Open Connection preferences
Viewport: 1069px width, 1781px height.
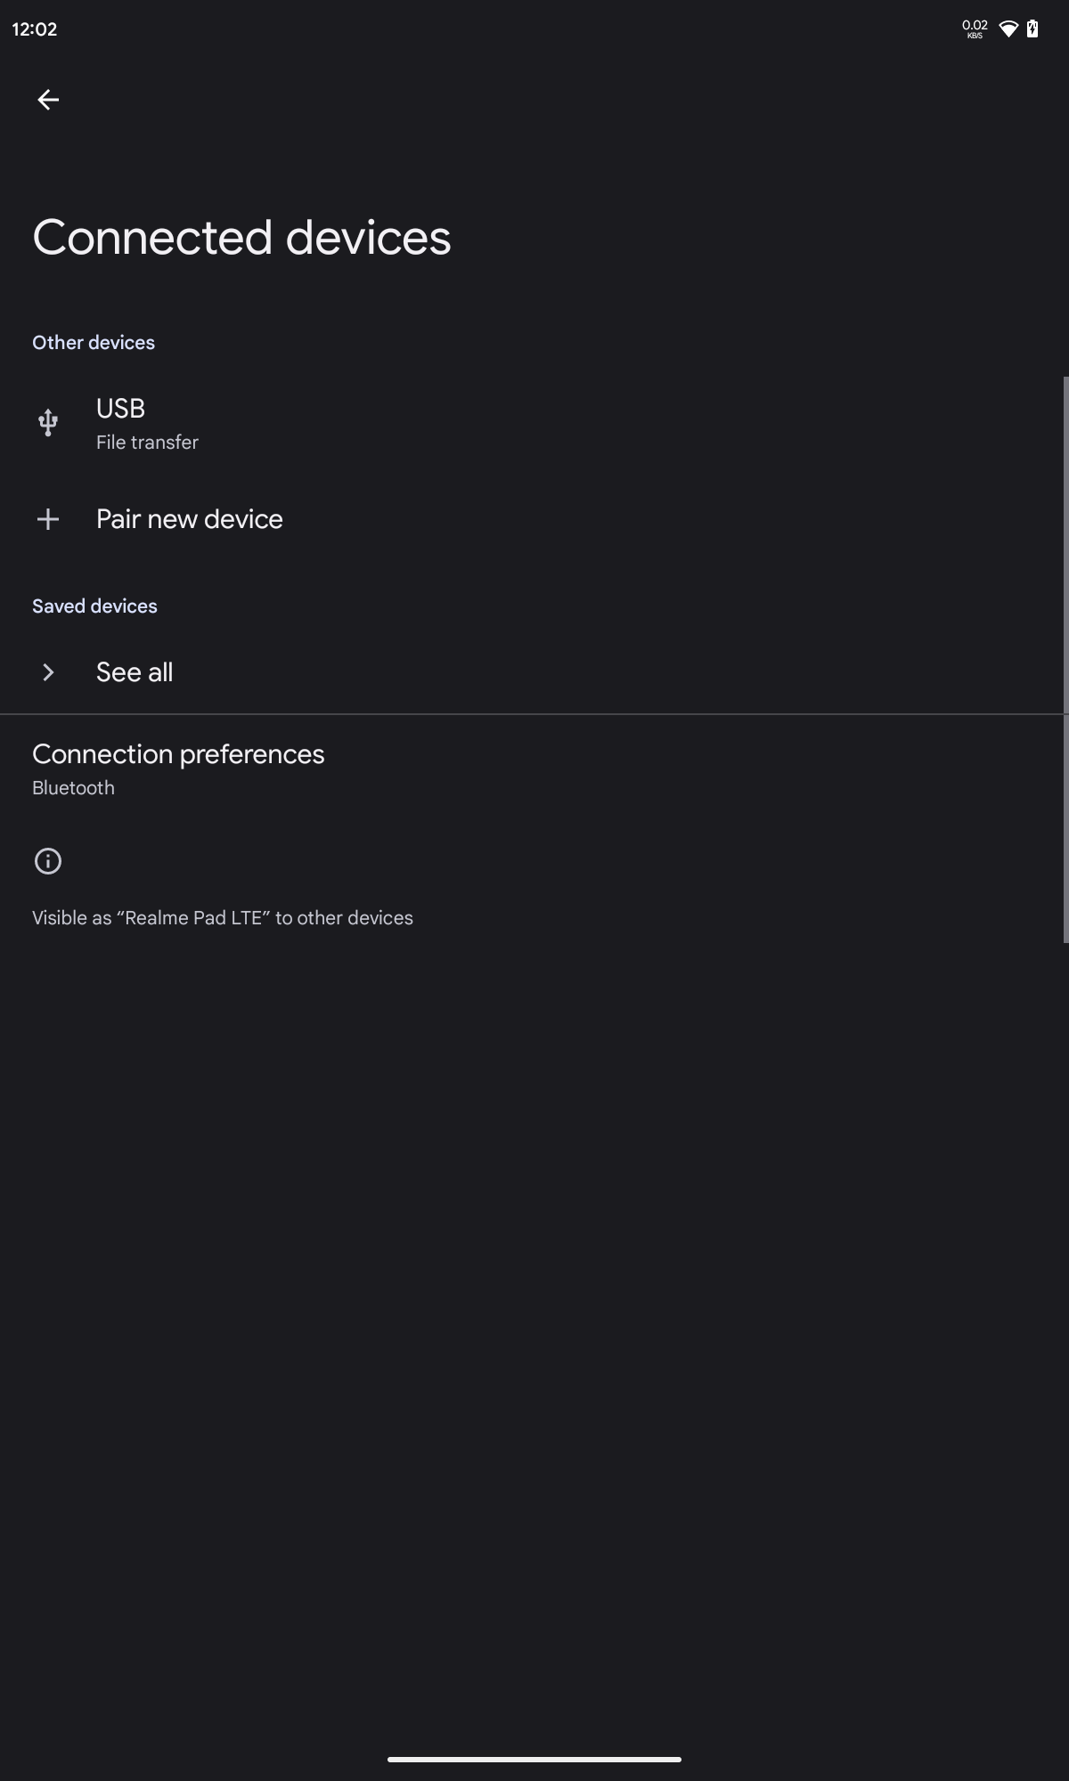tap(178, 754)
